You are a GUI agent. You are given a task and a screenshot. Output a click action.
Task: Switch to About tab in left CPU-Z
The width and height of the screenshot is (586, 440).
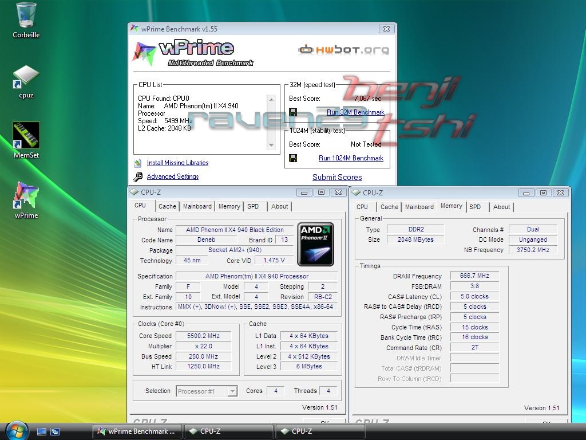279,206
